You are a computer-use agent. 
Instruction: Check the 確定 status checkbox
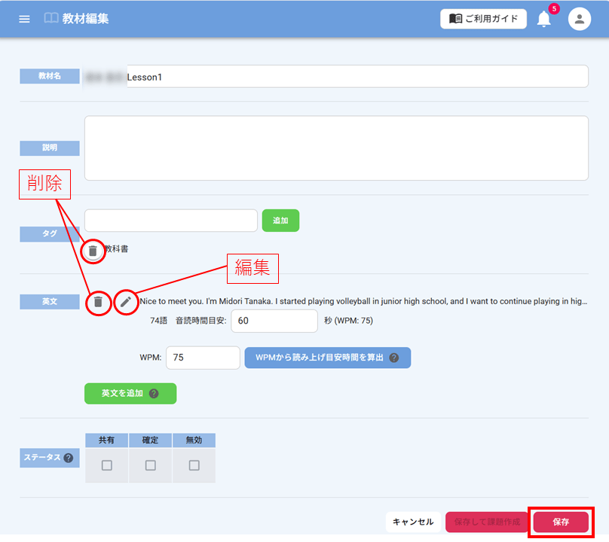[x=151, y=465]
